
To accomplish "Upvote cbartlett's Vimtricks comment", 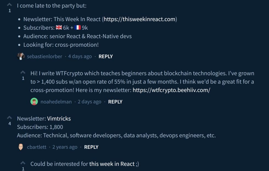I will (x=9, y=118).
